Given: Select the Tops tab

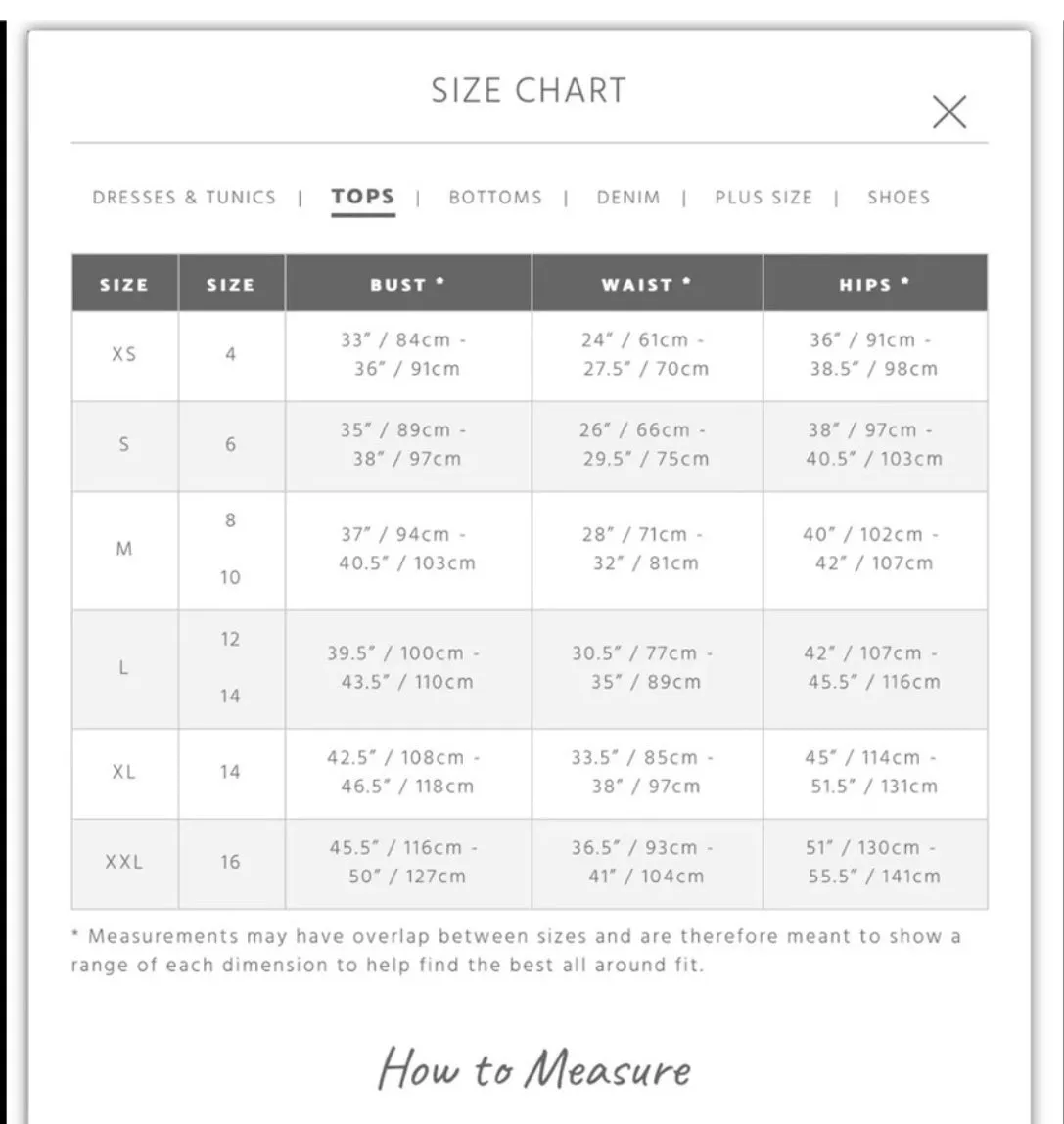Looking at the screenshot, I should click(x=363, y=198).
